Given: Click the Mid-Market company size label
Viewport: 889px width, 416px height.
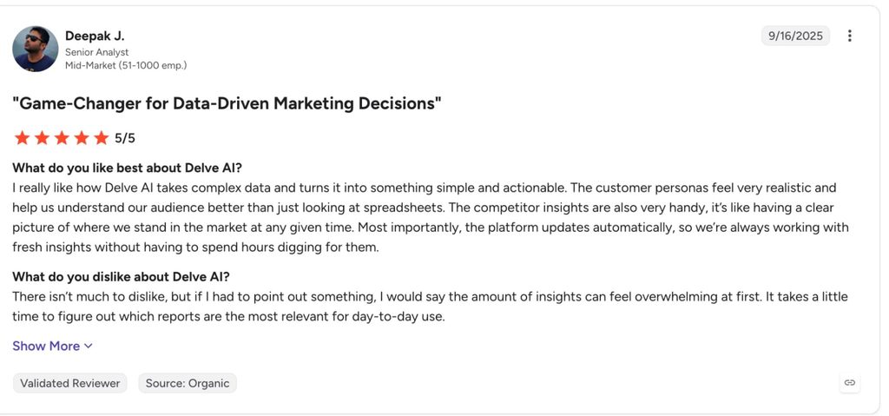Looking at the screenshot, I should [126, 65].
